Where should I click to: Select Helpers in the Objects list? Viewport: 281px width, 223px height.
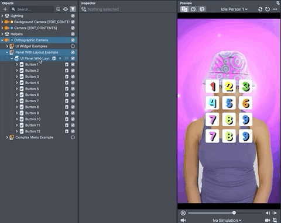coord(16,34)
